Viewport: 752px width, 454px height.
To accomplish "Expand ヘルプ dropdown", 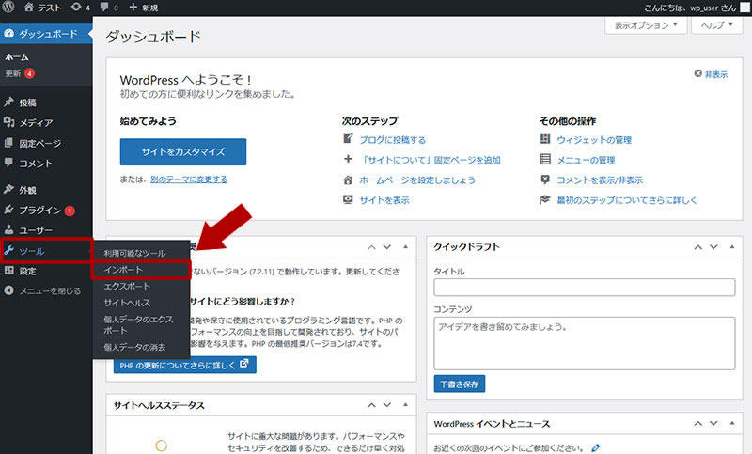I will (x=717, y=25).
